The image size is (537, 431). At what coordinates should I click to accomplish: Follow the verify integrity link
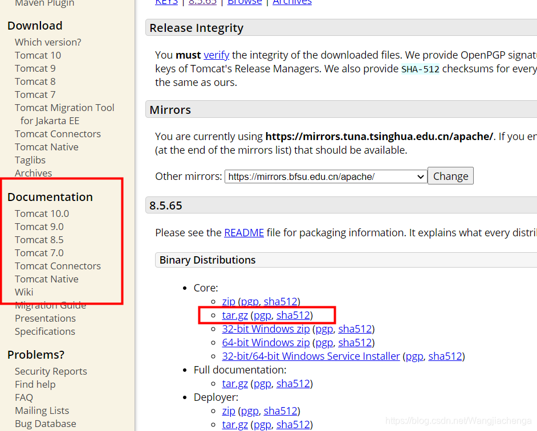[217, 55]
